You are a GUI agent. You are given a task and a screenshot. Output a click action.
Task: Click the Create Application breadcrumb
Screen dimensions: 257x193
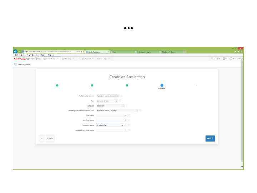[24, 64]
